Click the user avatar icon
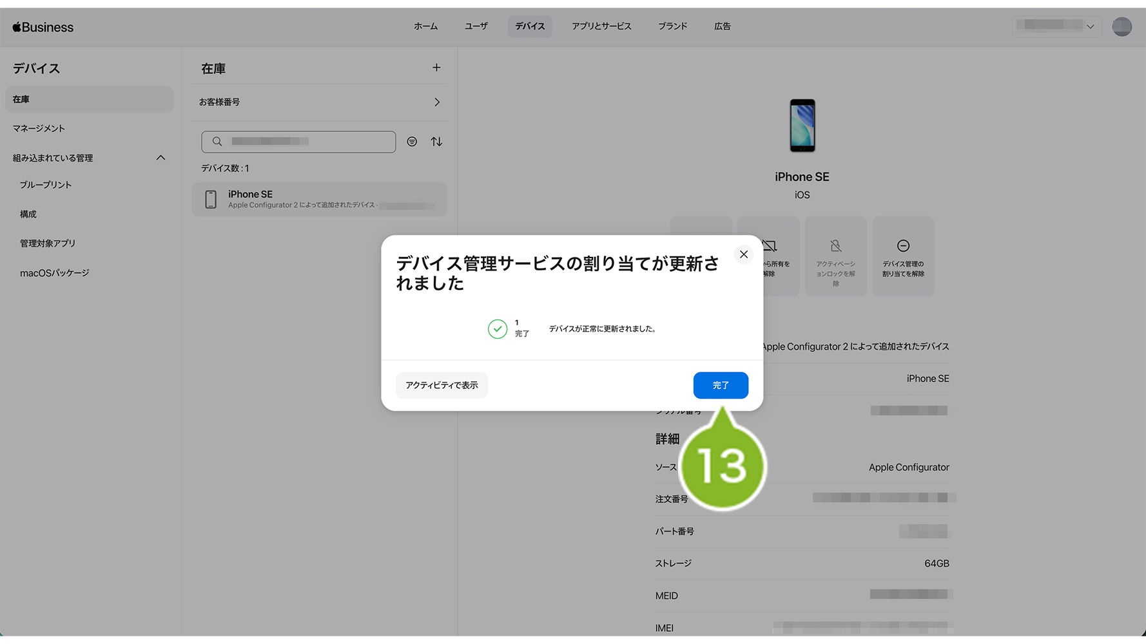Viewport: 1146px width, 644px height. pyautogui.click(x=1122, y=26)
